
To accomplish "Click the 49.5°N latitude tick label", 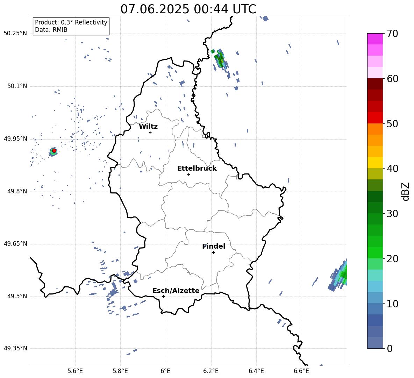I will [x=17, y=297].
